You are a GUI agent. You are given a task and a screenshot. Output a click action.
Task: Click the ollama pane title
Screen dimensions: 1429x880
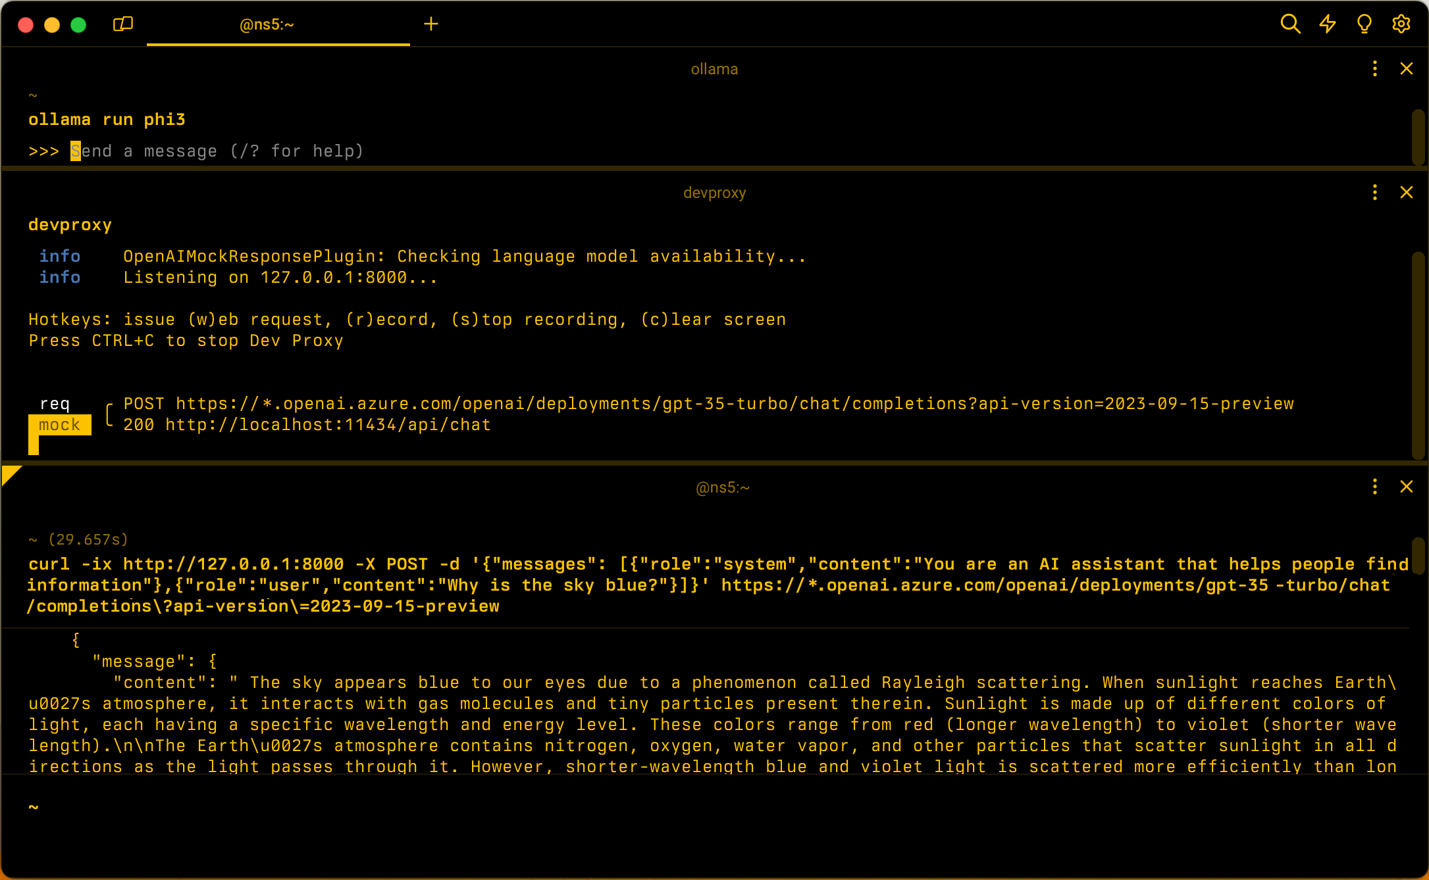tap(714, 69)
